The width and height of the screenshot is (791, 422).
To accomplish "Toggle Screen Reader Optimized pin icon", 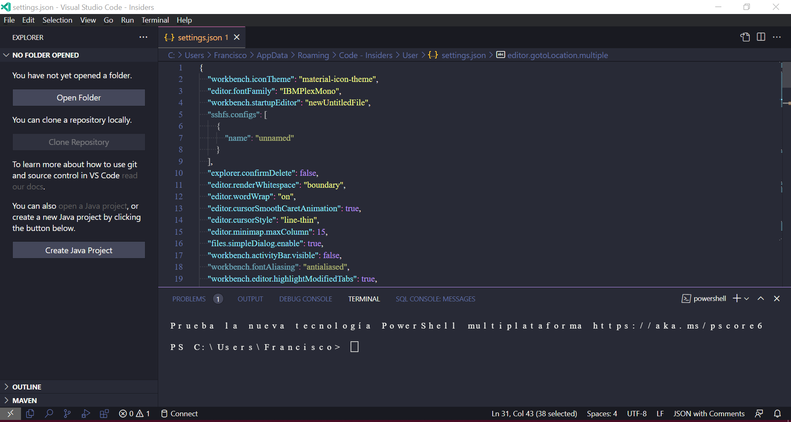I will coord(760,414).
